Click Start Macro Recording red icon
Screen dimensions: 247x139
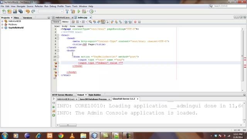pyautogui.click(x=135, y=22)
